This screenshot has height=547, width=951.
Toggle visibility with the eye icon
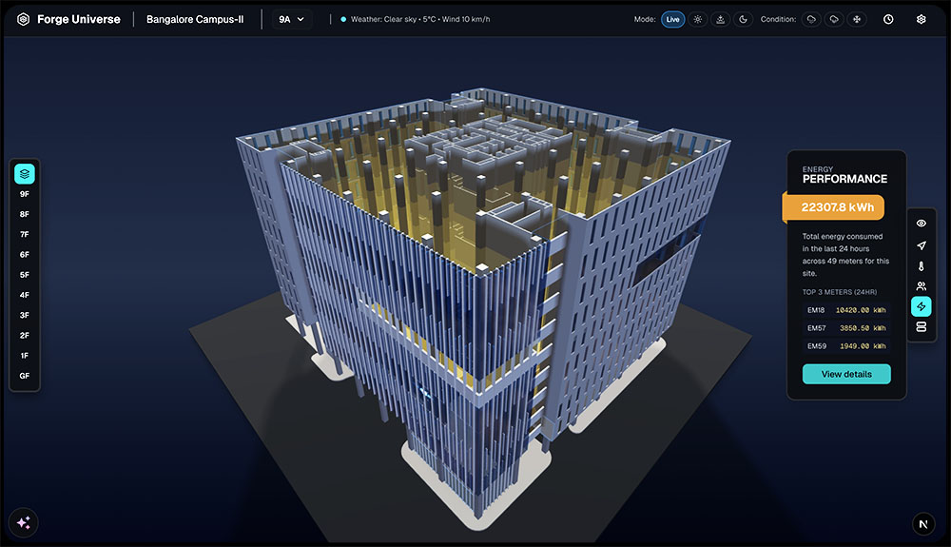point(921,224)
